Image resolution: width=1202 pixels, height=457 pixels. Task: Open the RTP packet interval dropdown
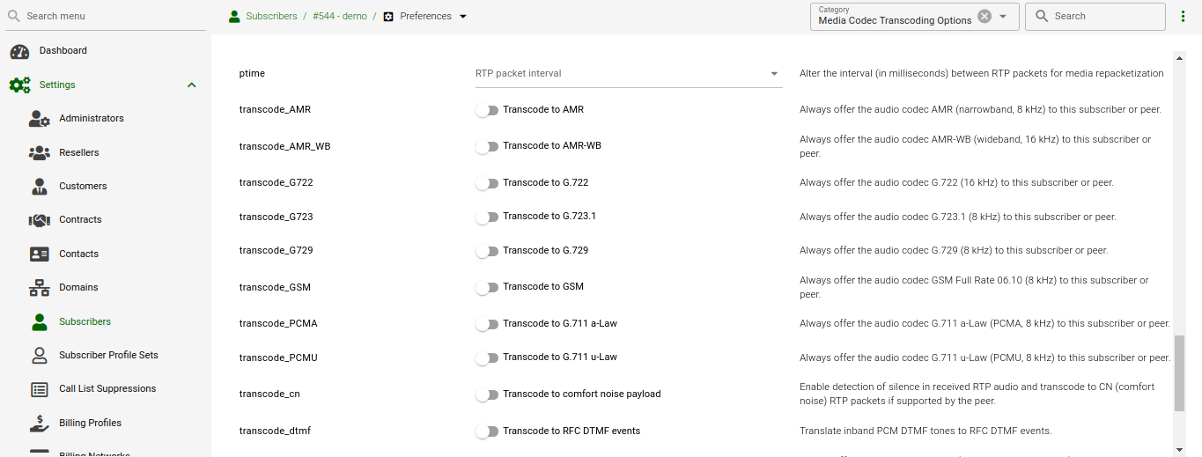coord(628,73)
